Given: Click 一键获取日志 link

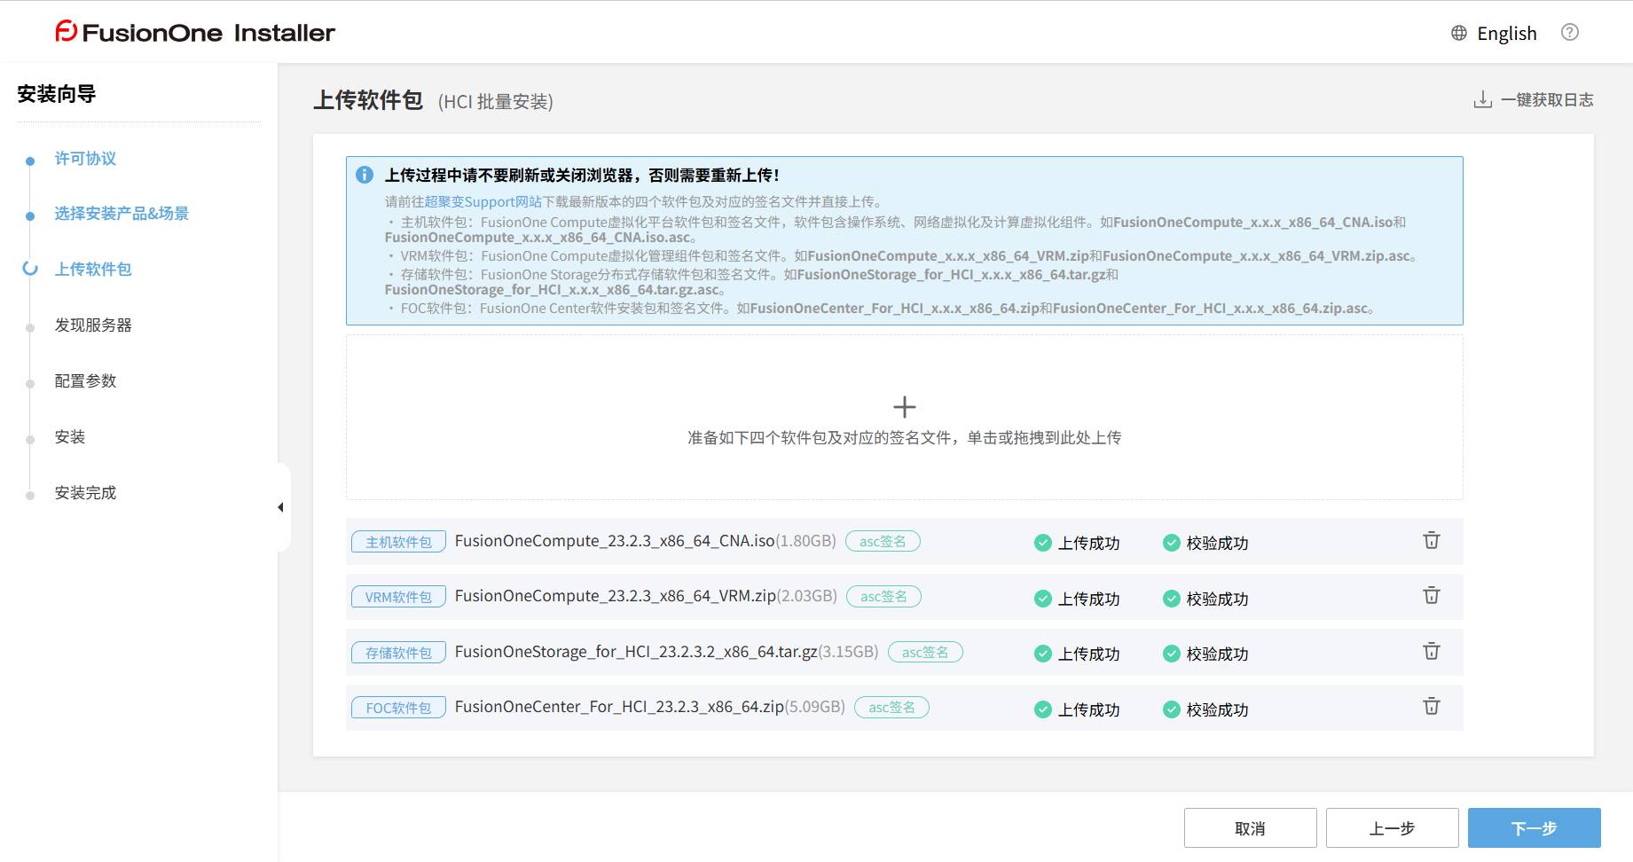Looking at the screenshot, I should click(1547, 99).
